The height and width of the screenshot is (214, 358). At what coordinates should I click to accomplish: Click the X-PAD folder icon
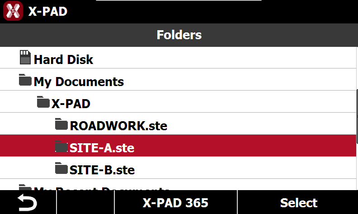point(43,102)
